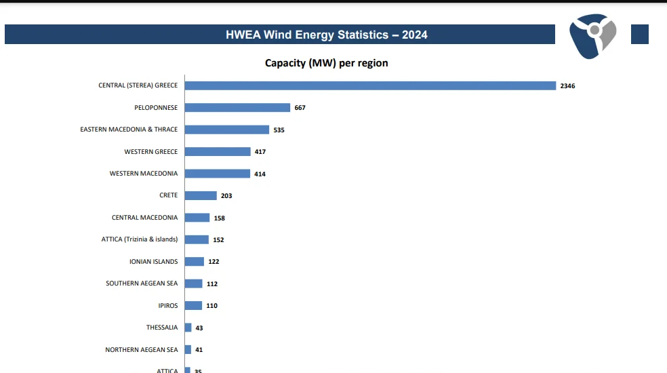Click the 203 value next to Crete
This screenshot has height=373, width=667.
226,196
